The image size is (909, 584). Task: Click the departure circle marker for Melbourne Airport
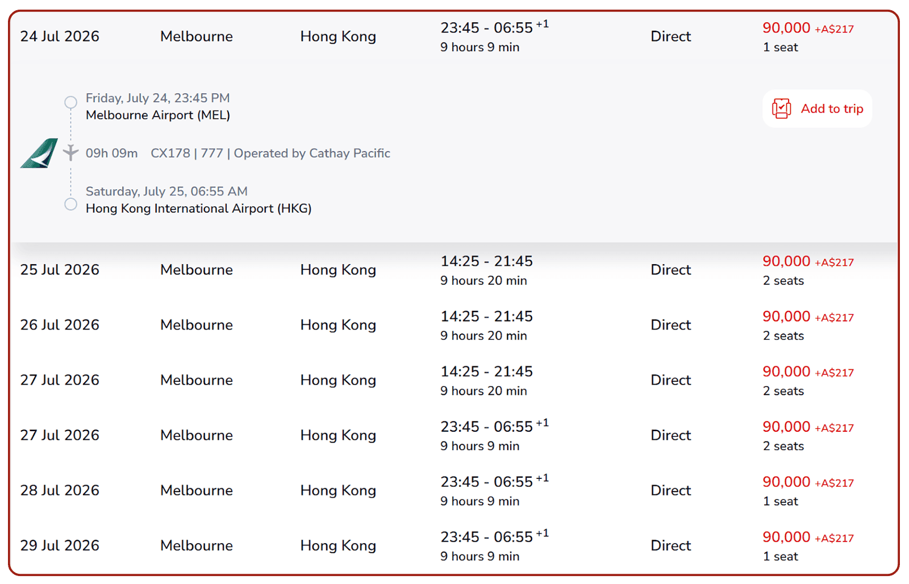point(70,102)
